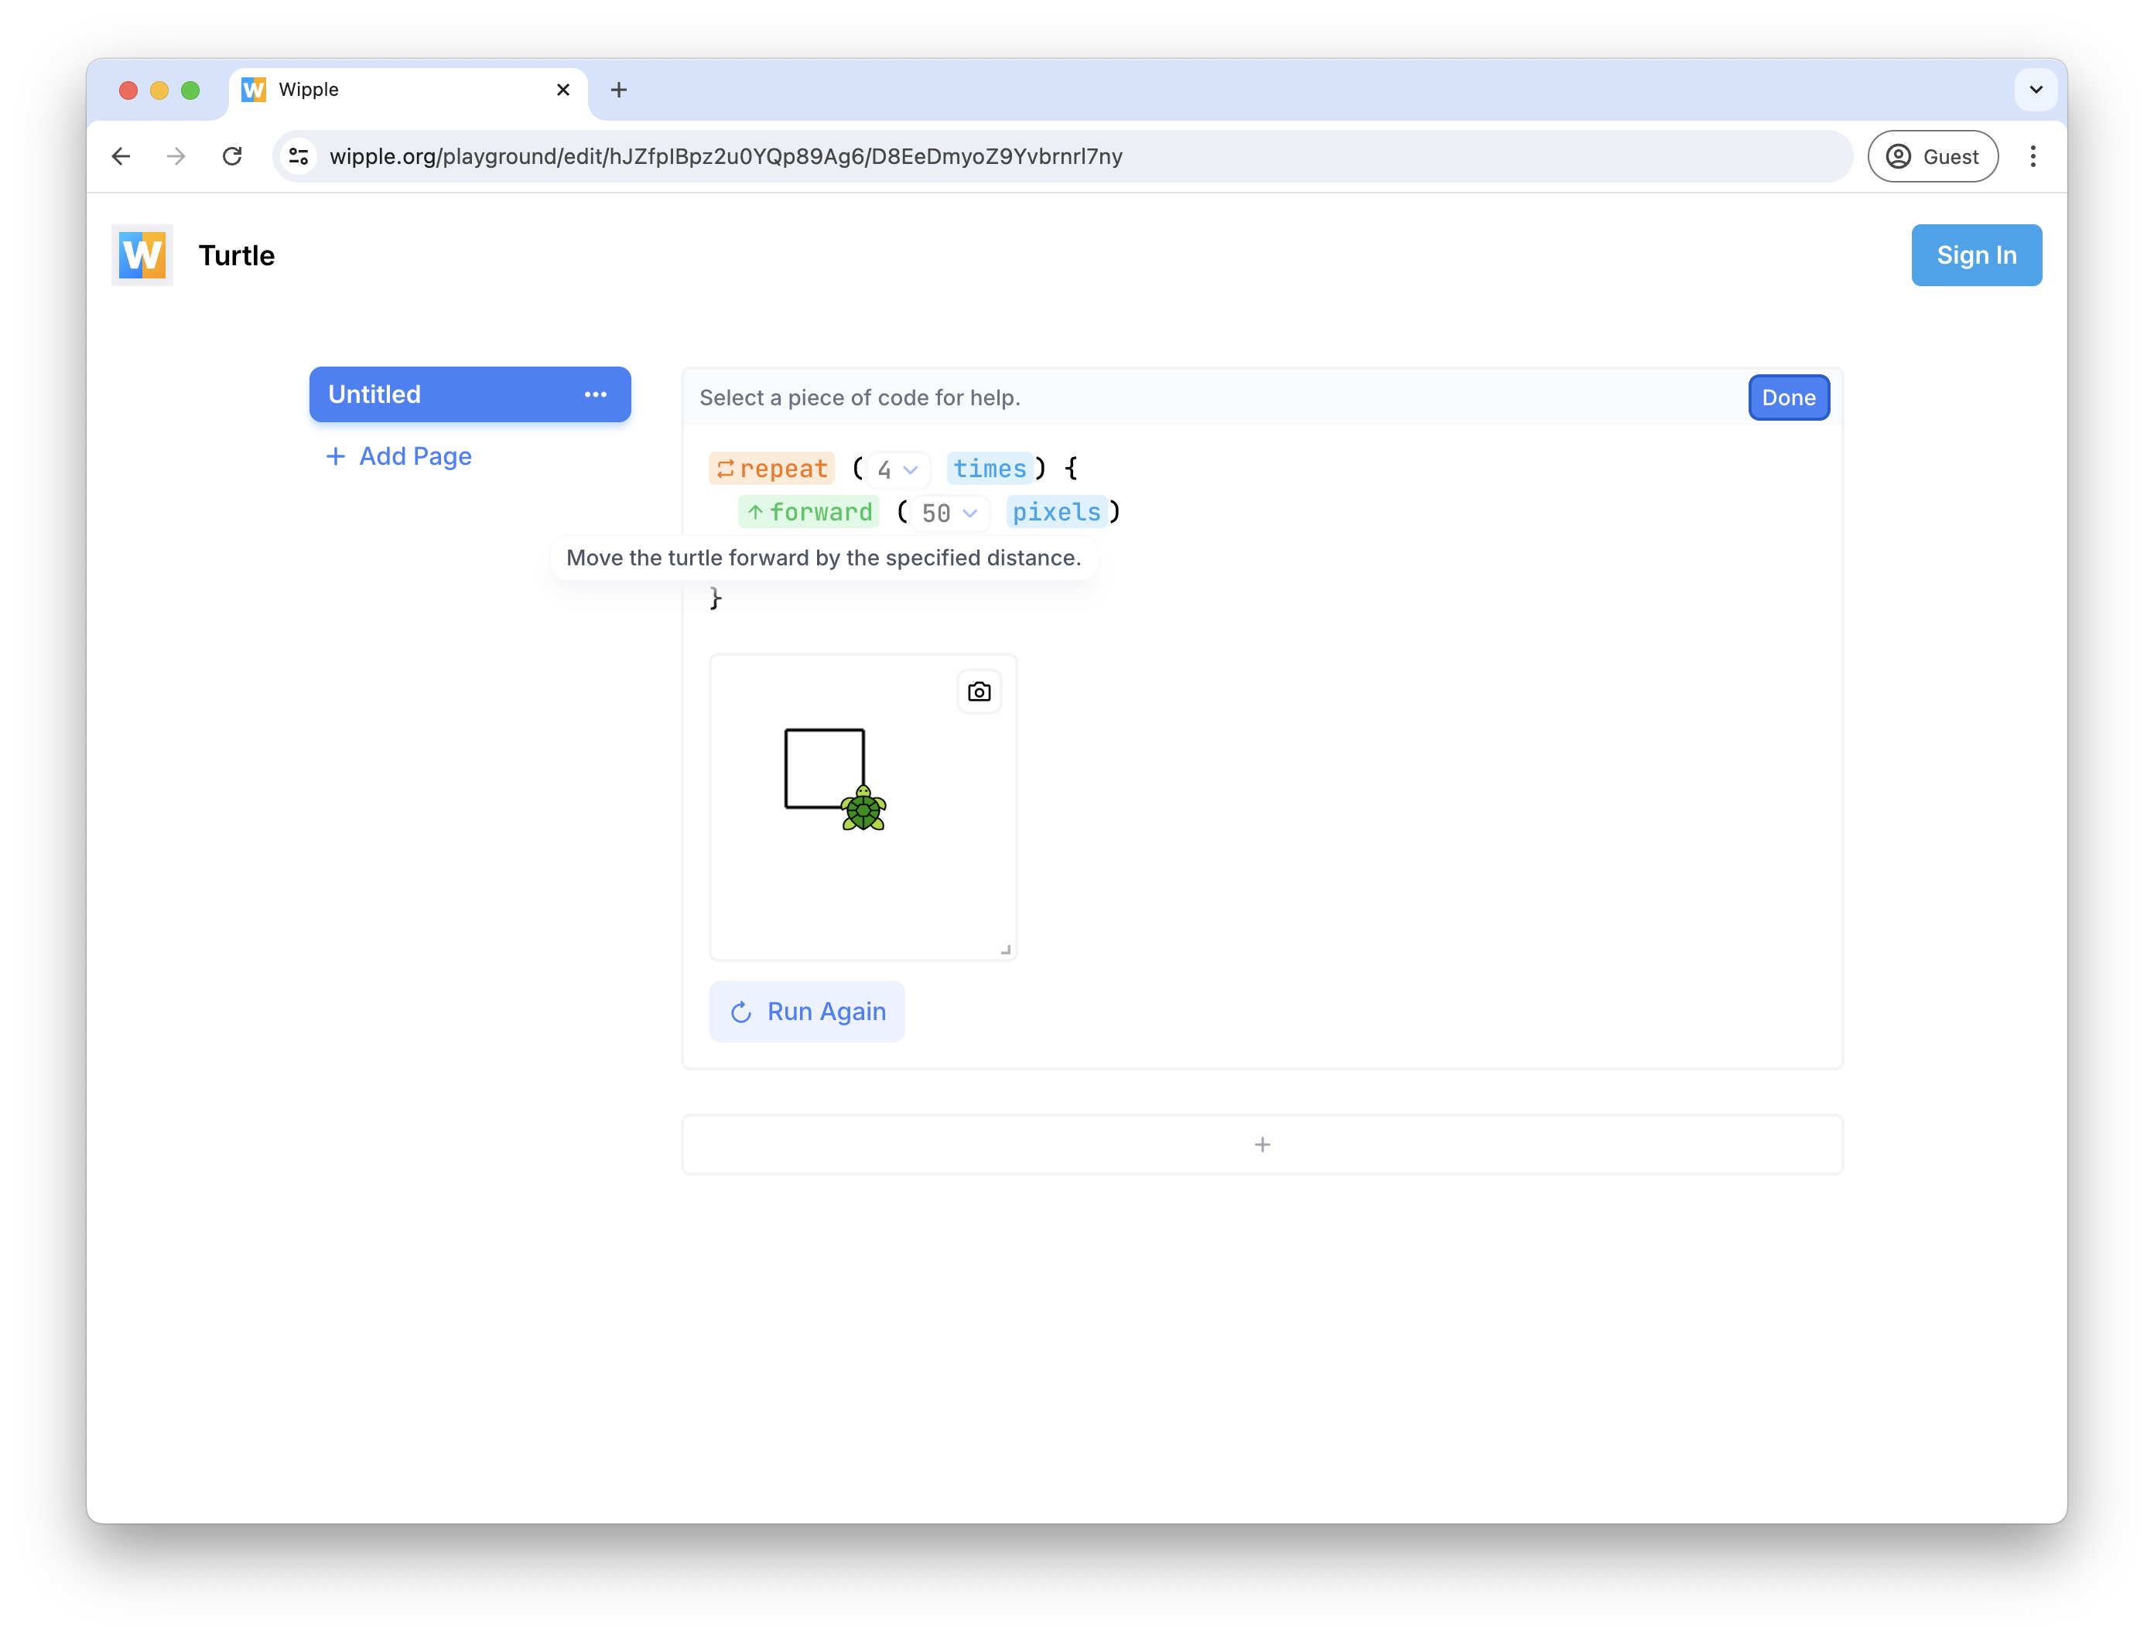Click the Sign In menu item
The width and height of the screenshot is (2154, 1638).
pyautogui.click(x=1975, y=254)
